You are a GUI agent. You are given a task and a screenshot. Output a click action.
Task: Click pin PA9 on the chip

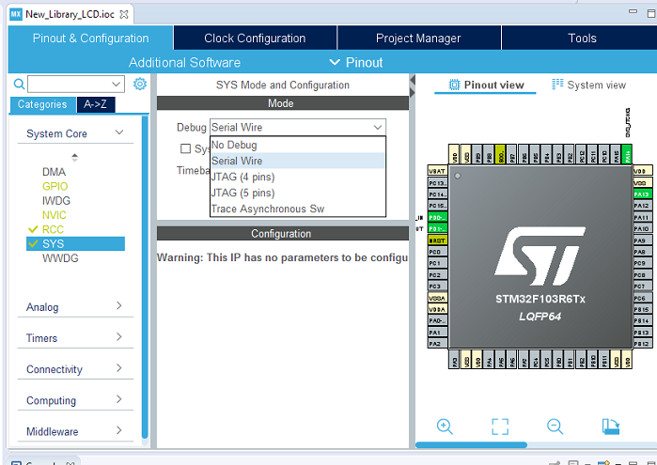[642, 240]
